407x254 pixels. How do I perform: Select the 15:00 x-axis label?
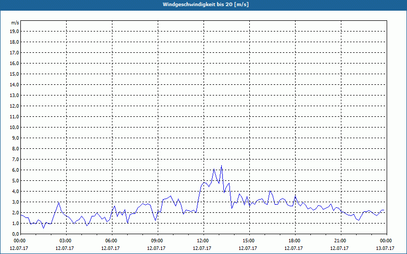[248, 241]
